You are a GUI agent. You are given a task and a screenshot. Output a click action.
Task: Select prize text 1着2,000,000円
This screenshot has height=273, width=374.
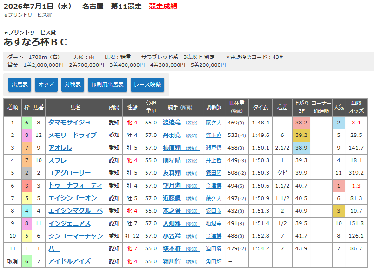(x=44, y=65)
